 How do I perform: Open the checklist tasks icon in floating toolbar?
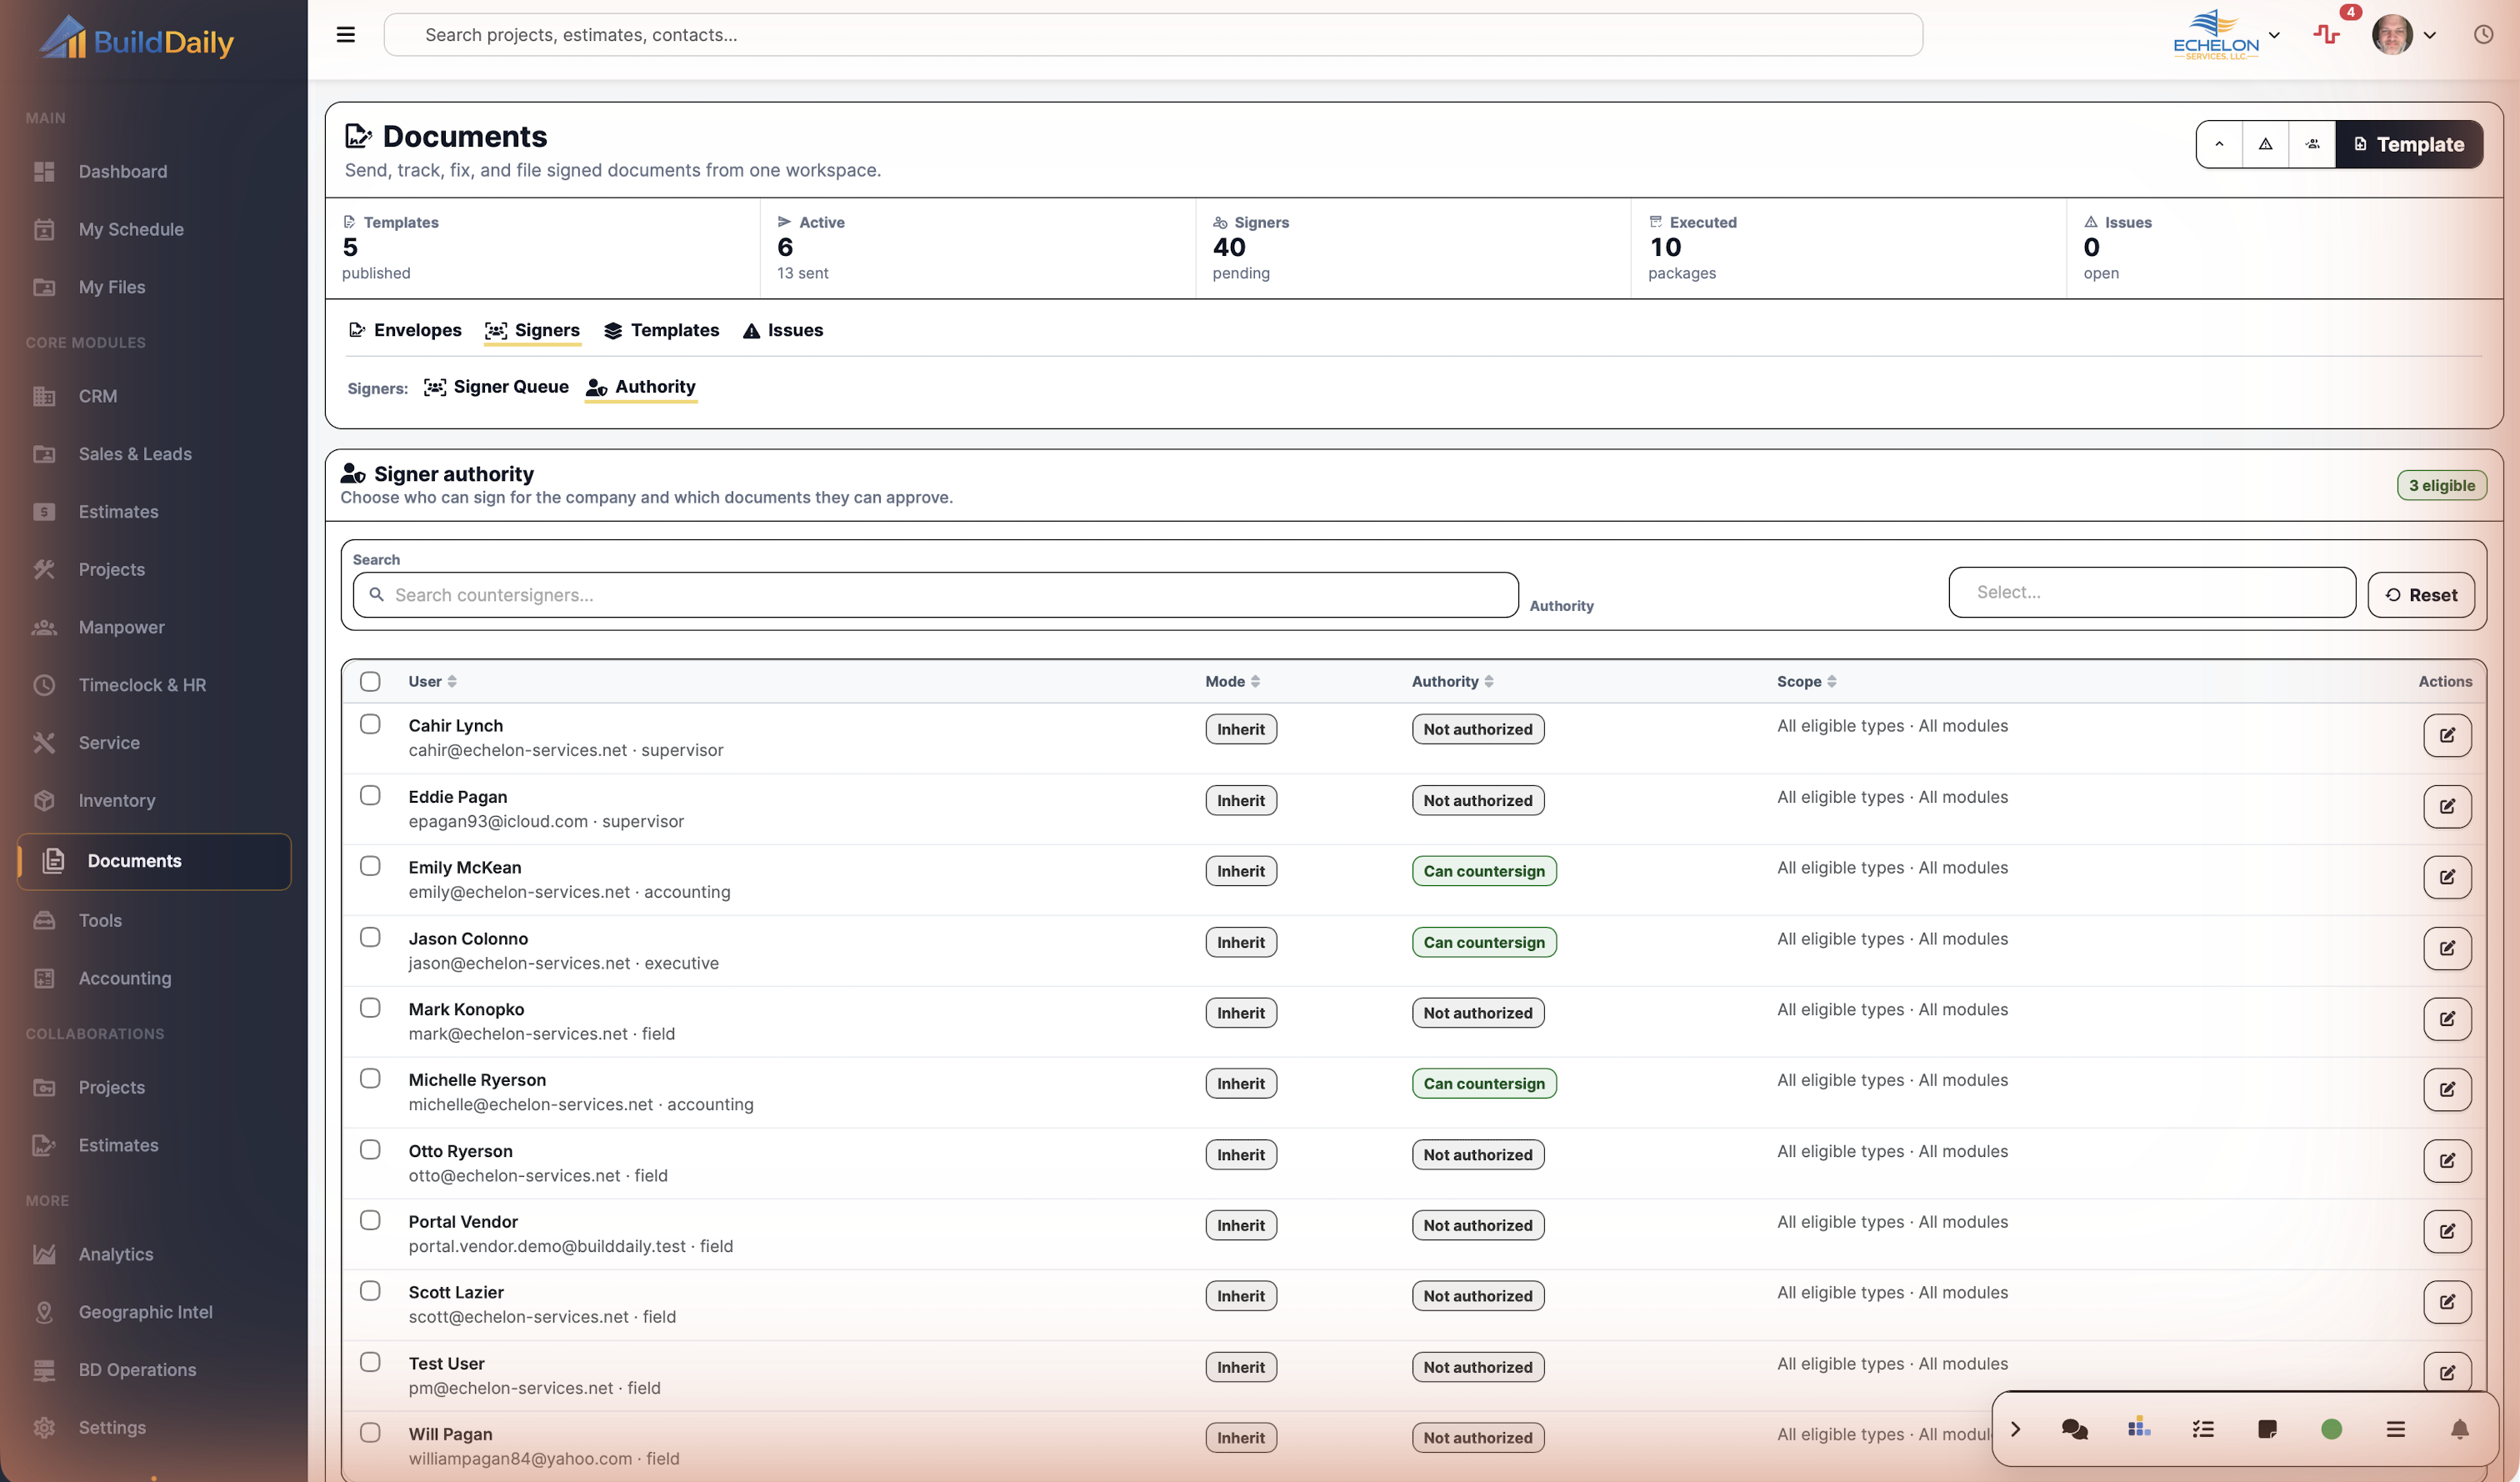pos(2203,1429)
